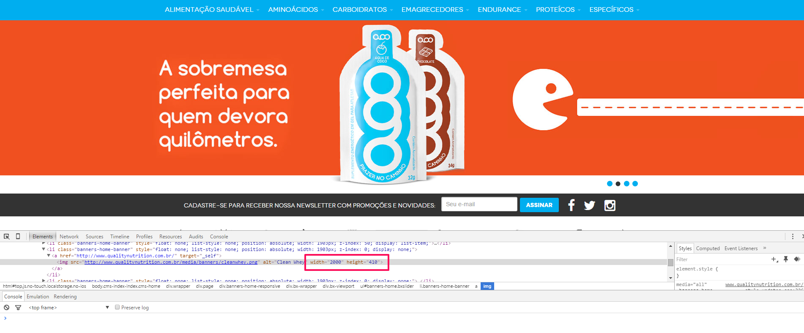Screen dimensions: 804x333
Task: Collapse the a href qualitynutrition node
Action: pyautogui.click(x=49, y=256)
